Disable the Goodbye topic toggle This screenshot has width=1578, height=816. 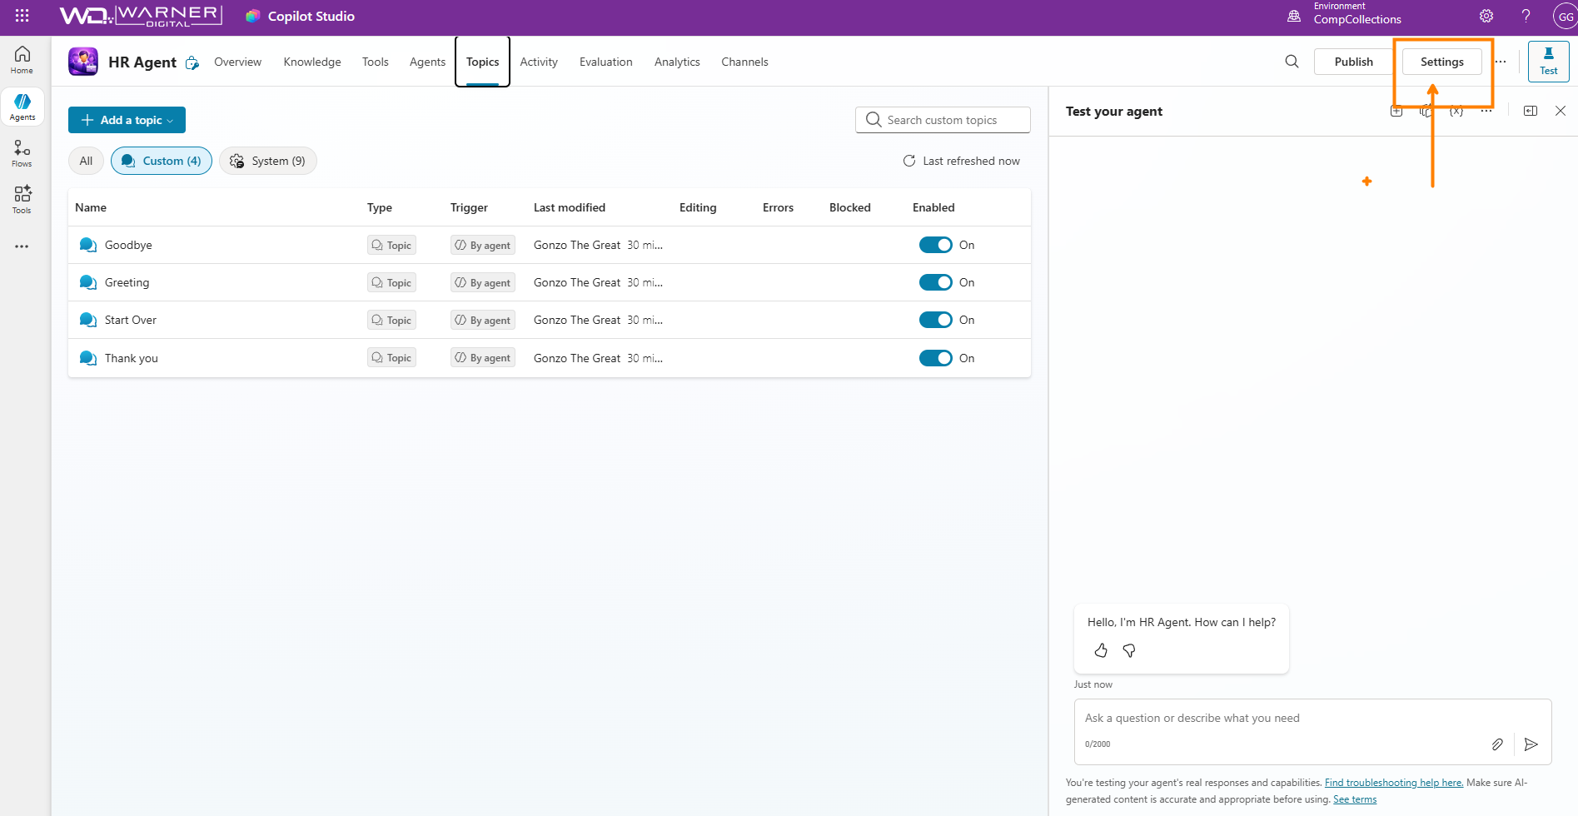pos(935,245)
